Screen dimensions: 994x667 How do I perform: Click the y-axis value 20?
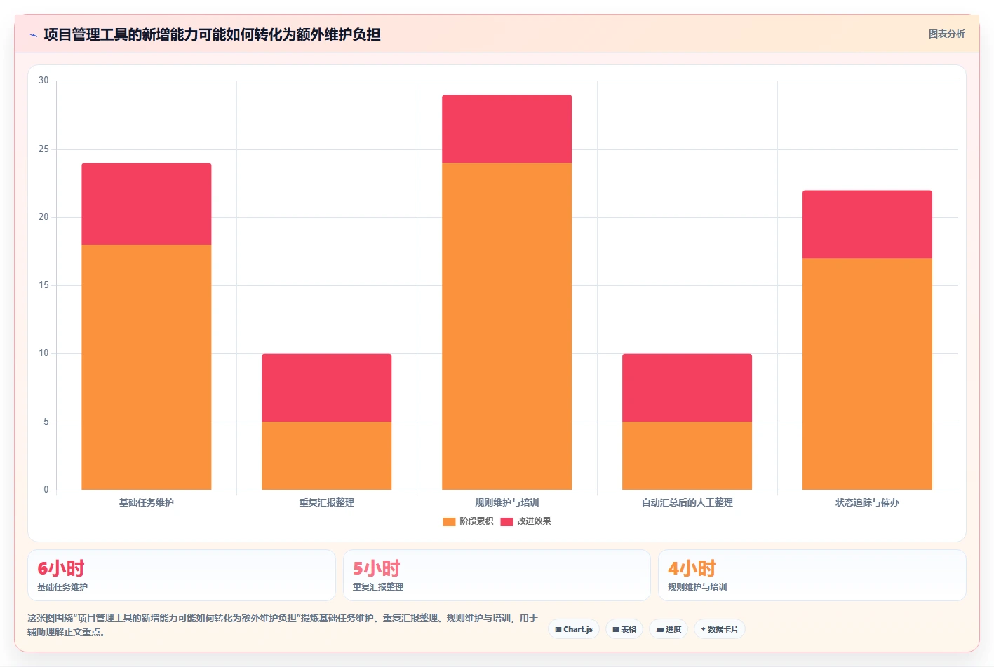[43, 217]
